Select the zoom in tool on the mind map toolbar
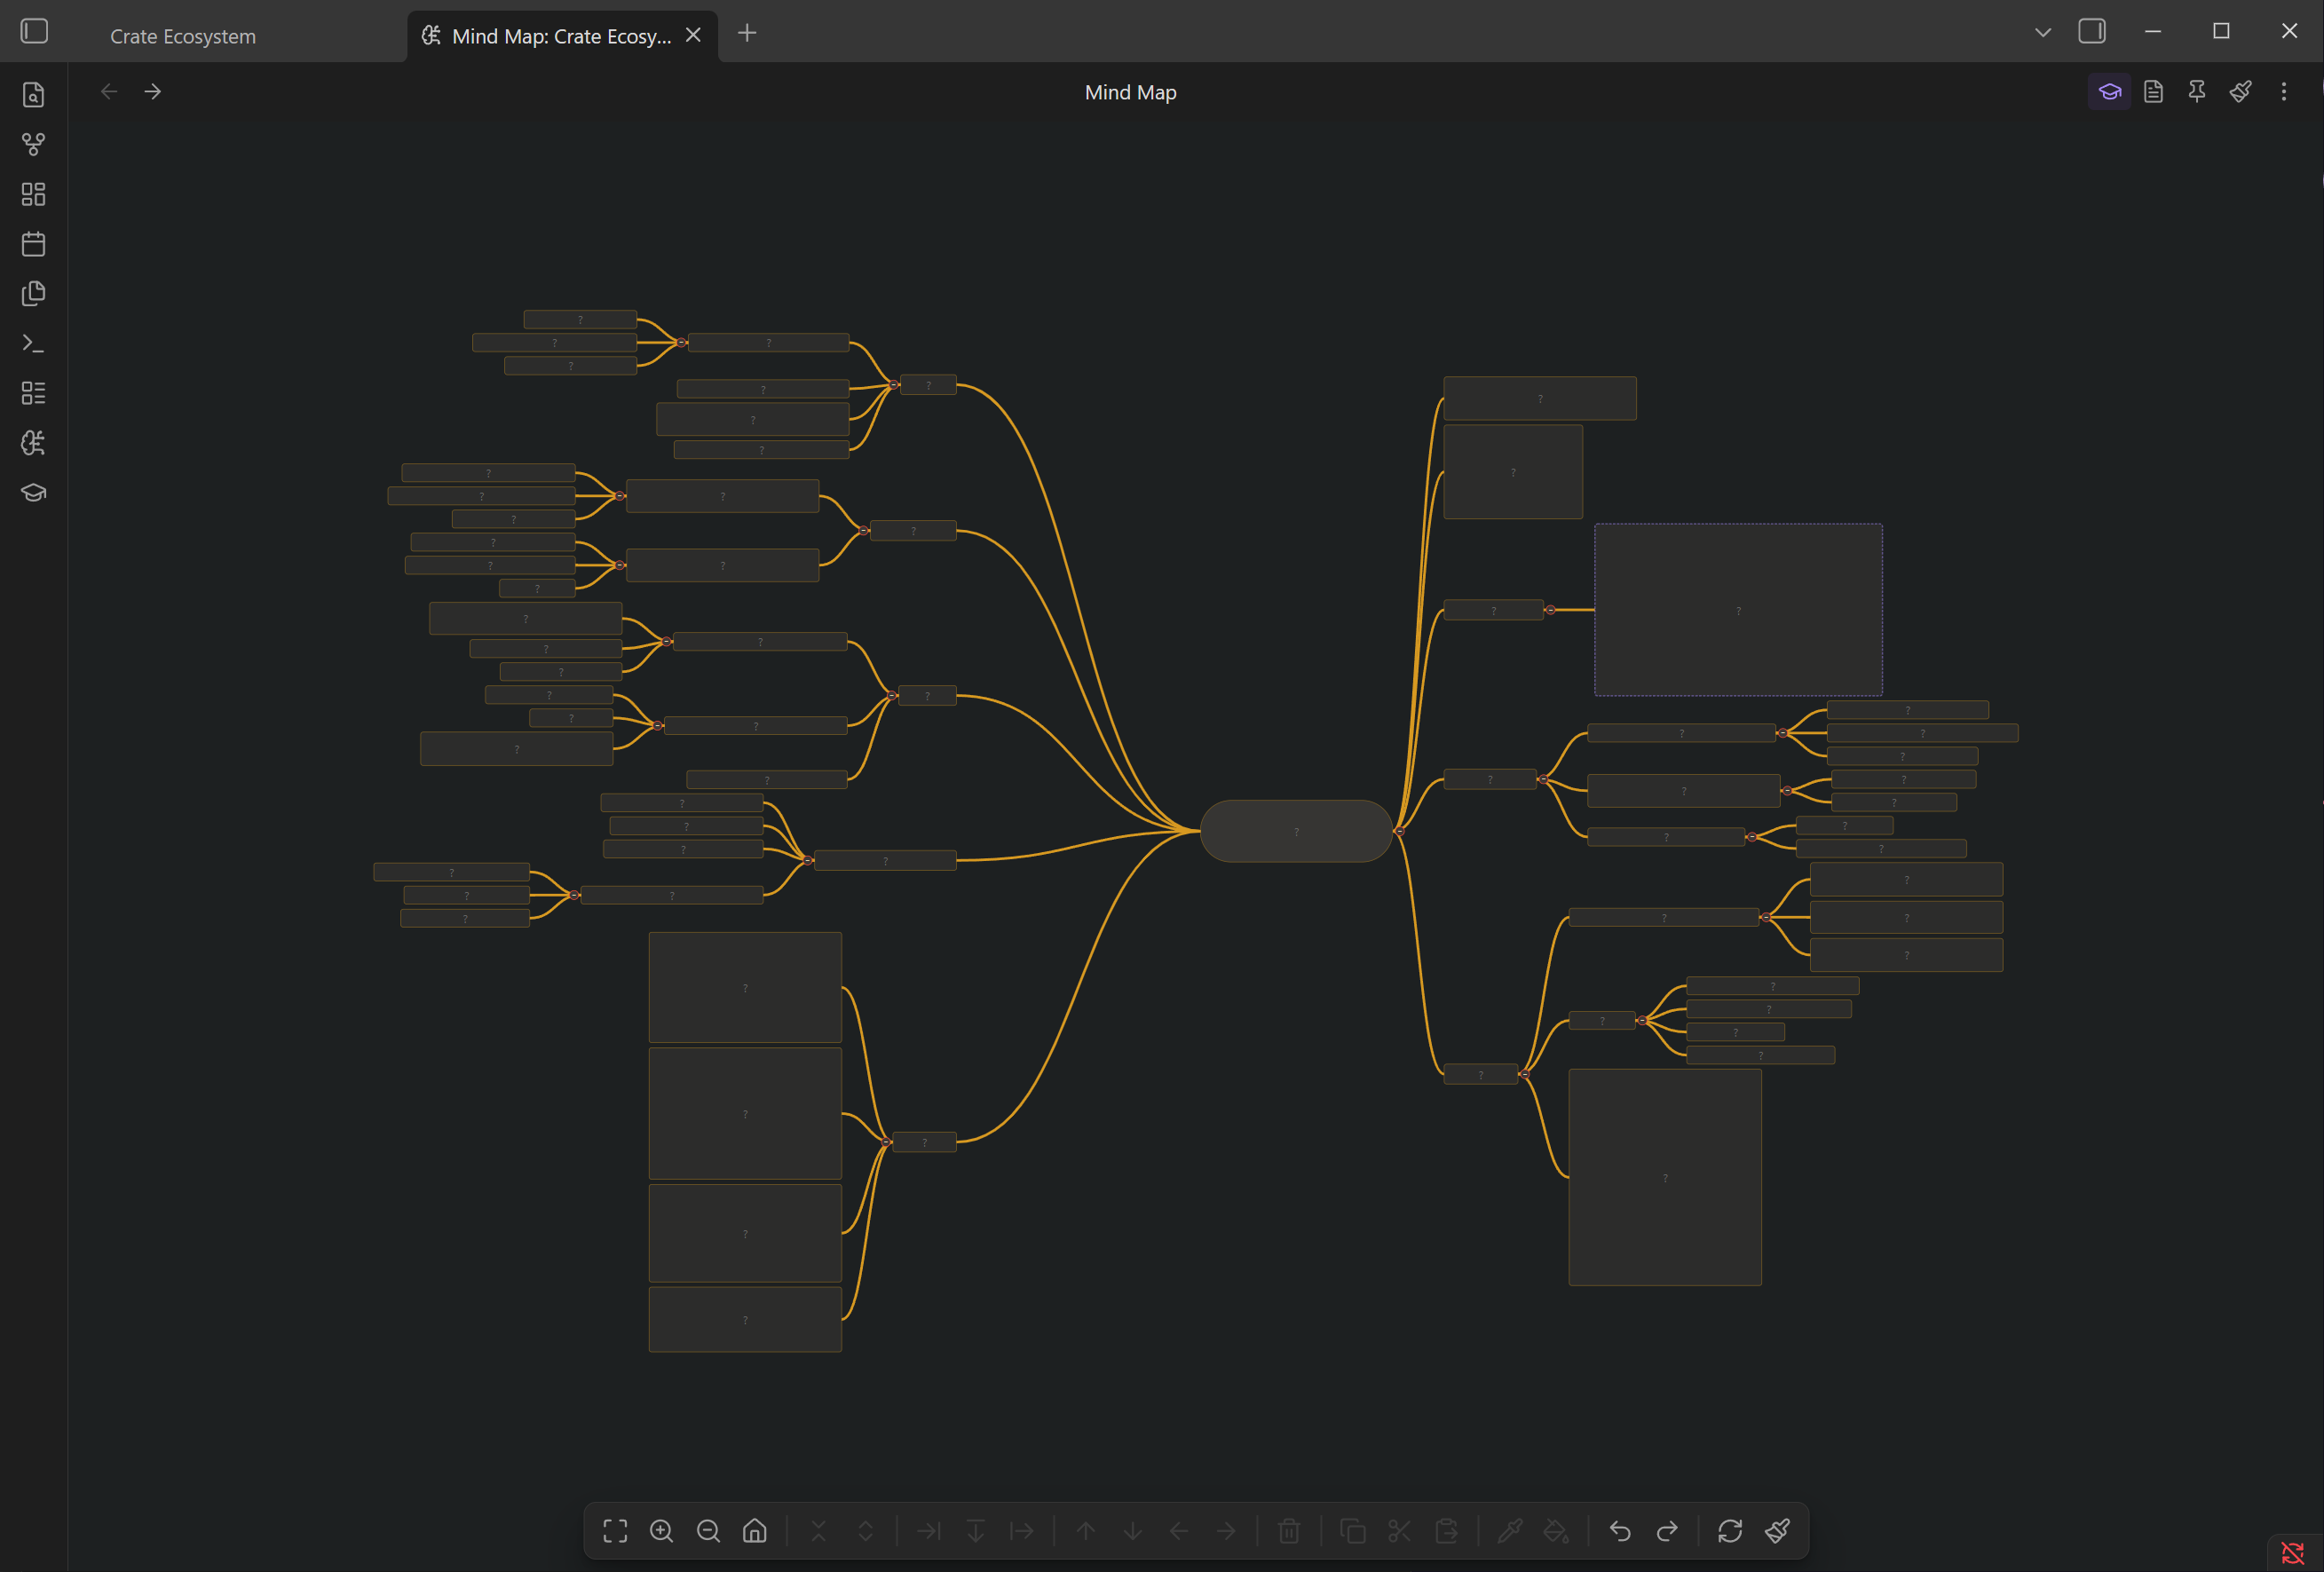2324x1572 pixels. 662,1530
